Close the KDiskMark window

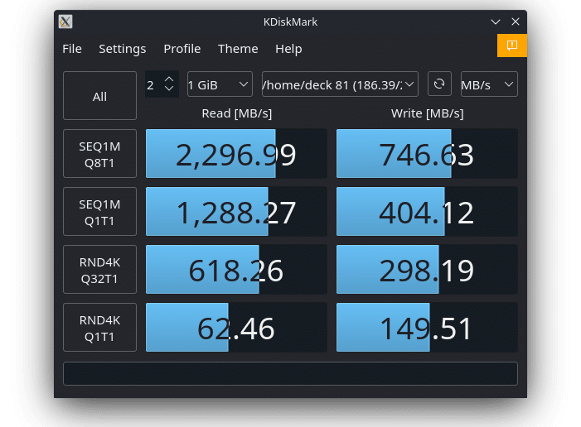[516, 22]
